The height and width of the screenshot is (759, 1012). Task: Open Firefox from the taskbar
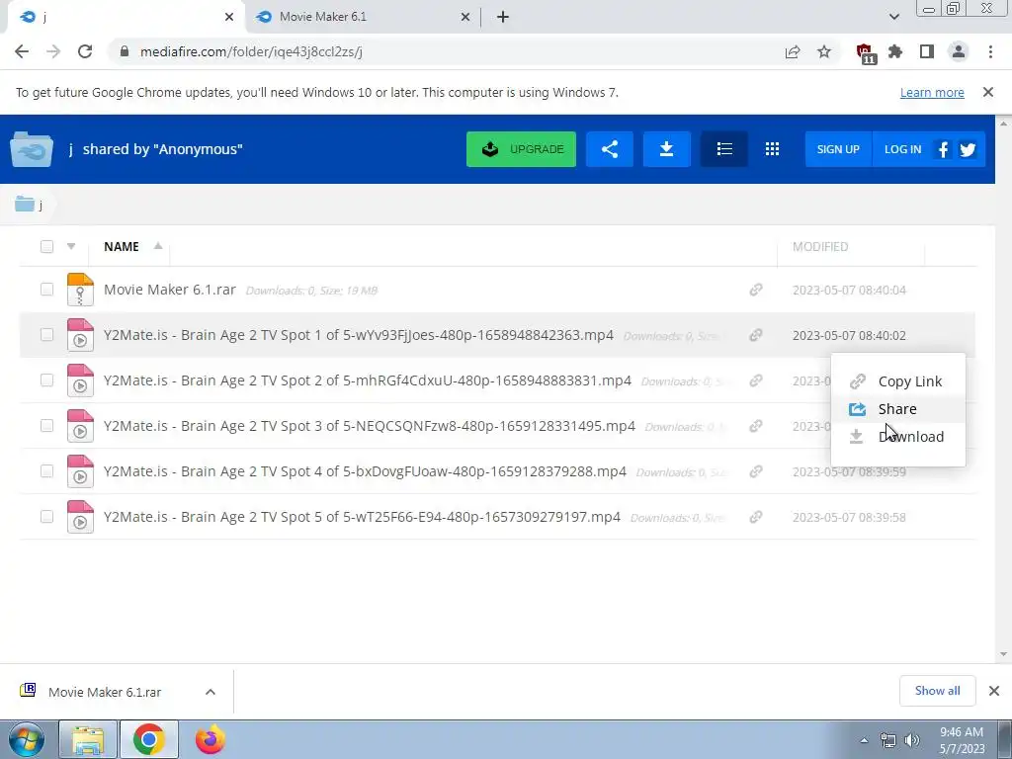click(210, 739)
